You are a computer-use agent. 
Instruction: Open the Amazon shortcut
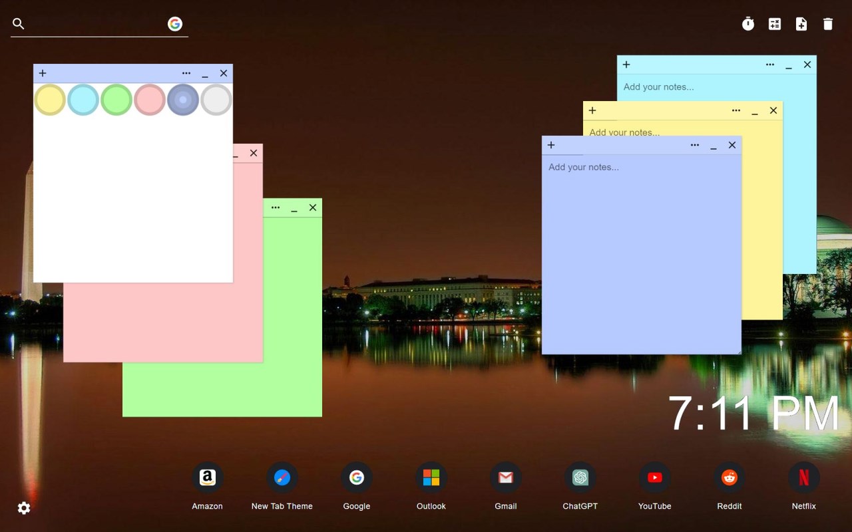tap(208, 487)
